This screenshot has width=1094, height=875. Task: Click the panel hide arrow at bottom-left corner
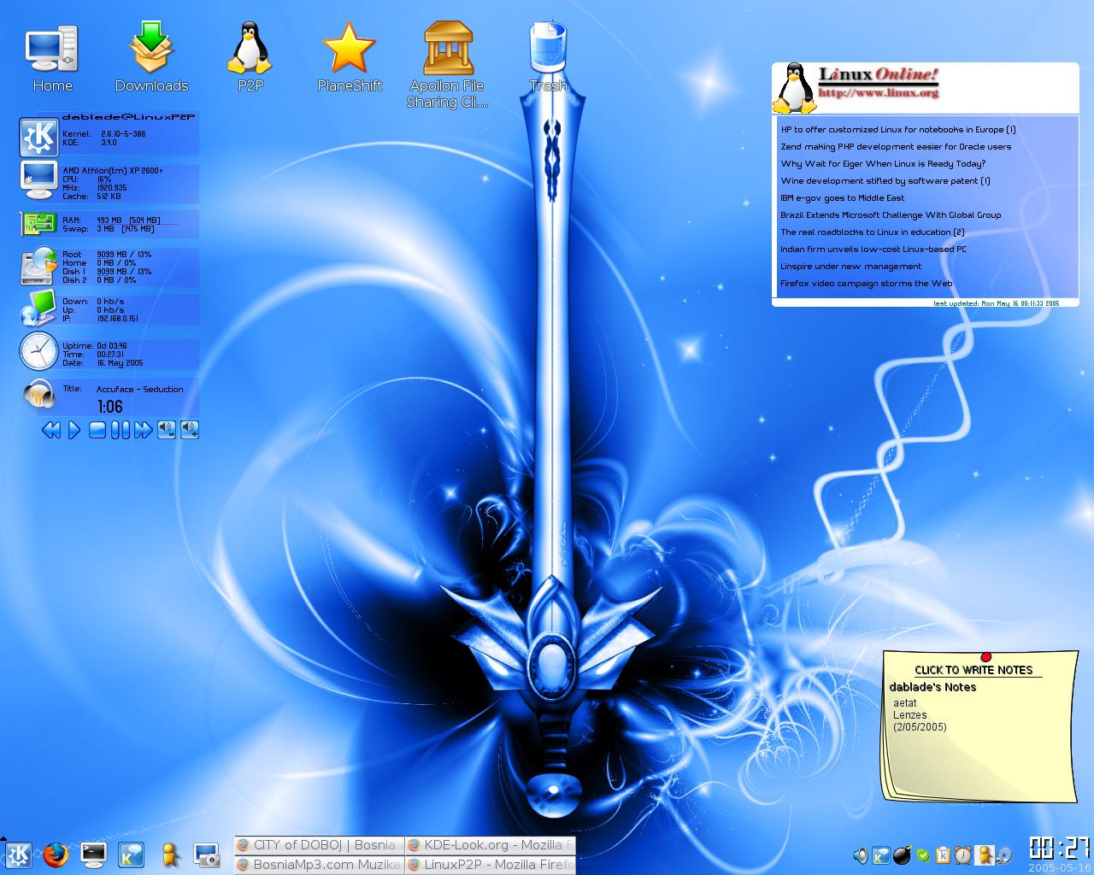pos(3,839)
